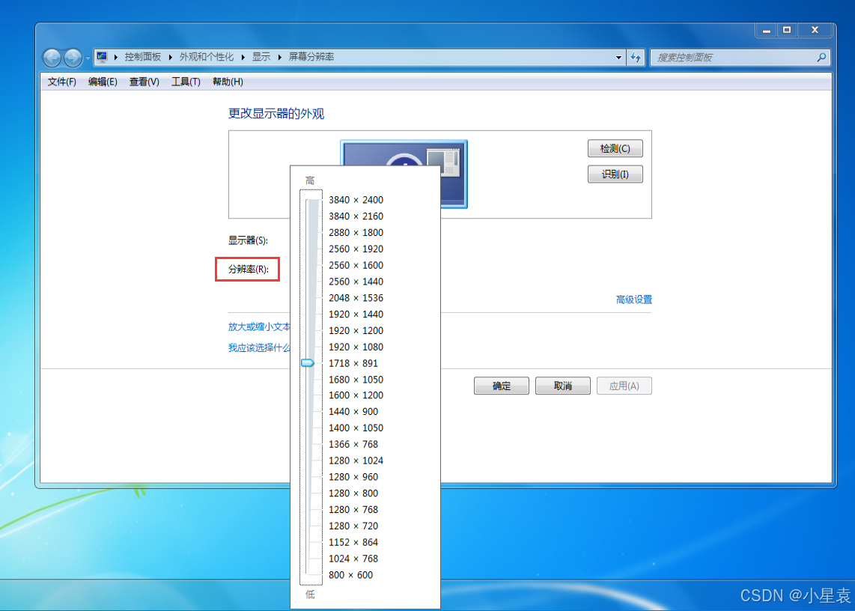The width and height of the screenshot is (855, 611).
Task: Expand arrow after 显示 breadcrumb
Action: 279,57
